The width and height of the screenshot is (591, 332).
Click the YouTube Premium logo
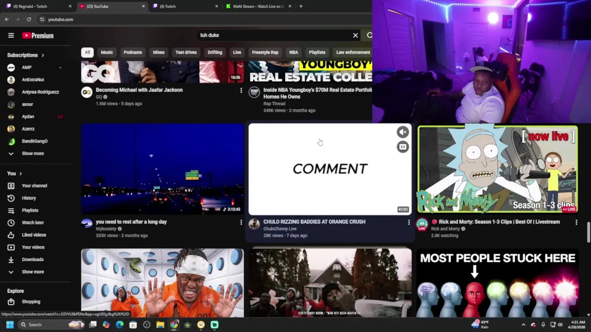(38, 36)
